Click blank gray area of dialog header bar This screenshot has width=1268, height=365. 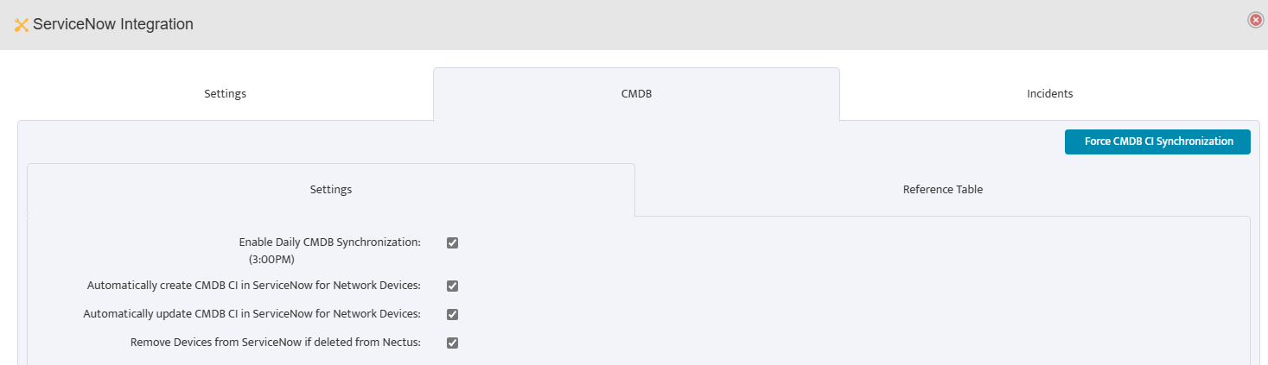pyautogui.click(x=691, y=24)
